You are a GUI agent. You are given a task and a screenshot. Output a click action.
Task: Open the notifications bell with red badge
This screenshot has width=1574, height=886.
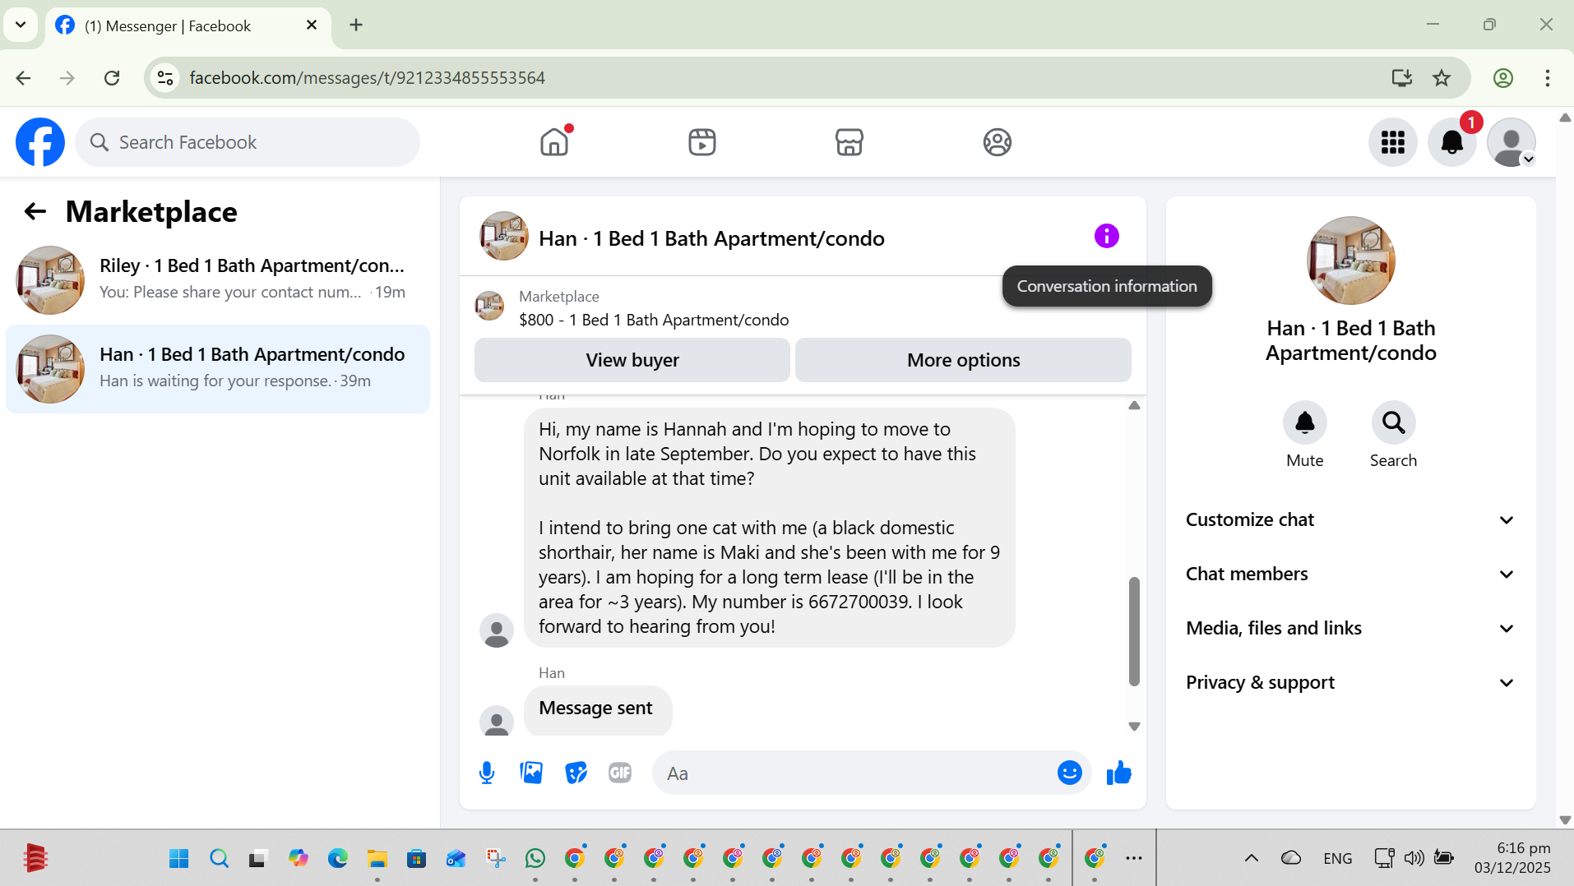pos(1452,142)
